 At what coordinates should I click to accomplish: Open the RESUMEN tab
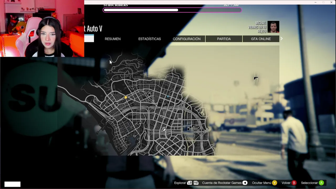[x=113, y=39]
